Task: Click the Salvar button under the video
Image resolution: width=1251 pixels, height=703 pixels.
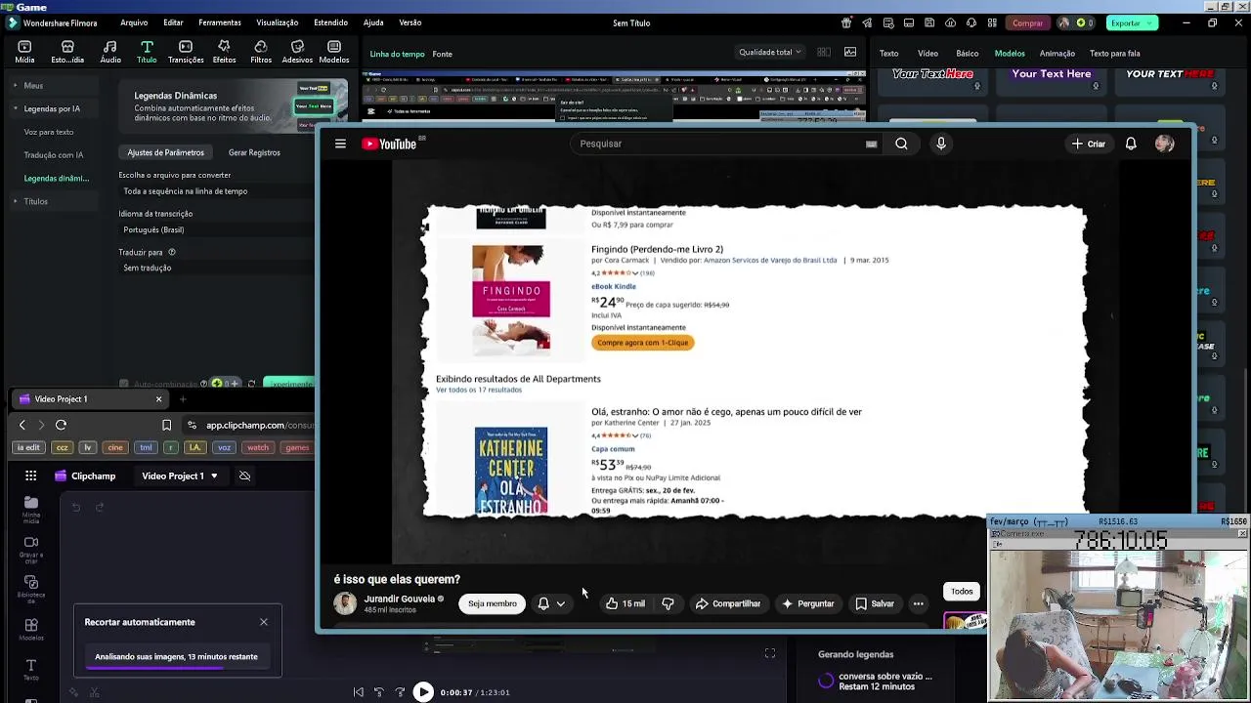Action: 875,603
